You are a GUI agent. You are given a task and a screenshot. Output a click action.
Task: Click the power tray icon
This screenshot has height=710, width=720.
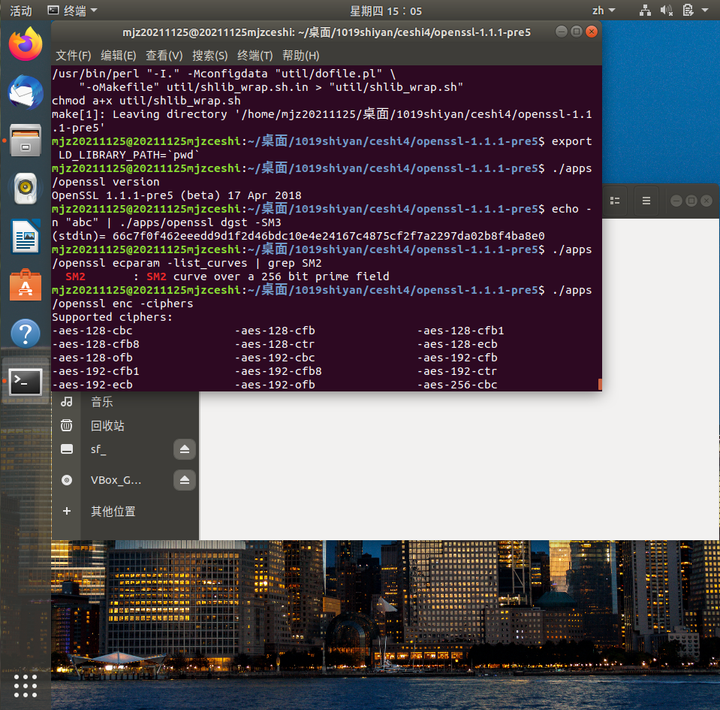coord(688,11)
